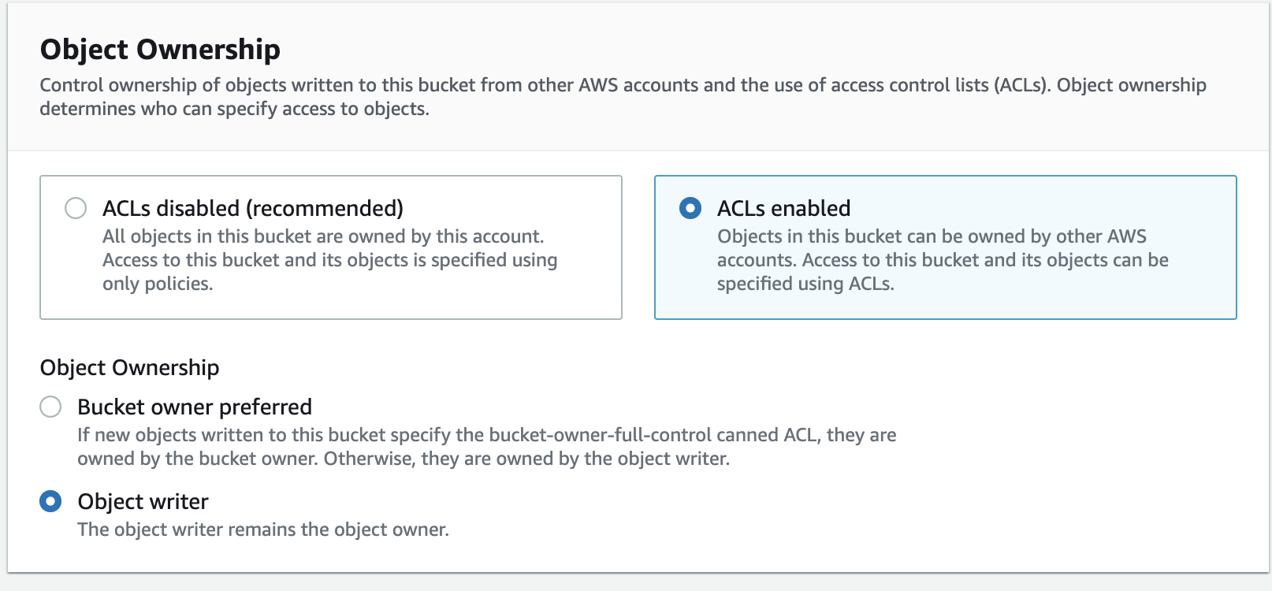Click the ownership control intro paragraph

pyautogui.click(x=623, y=96)
